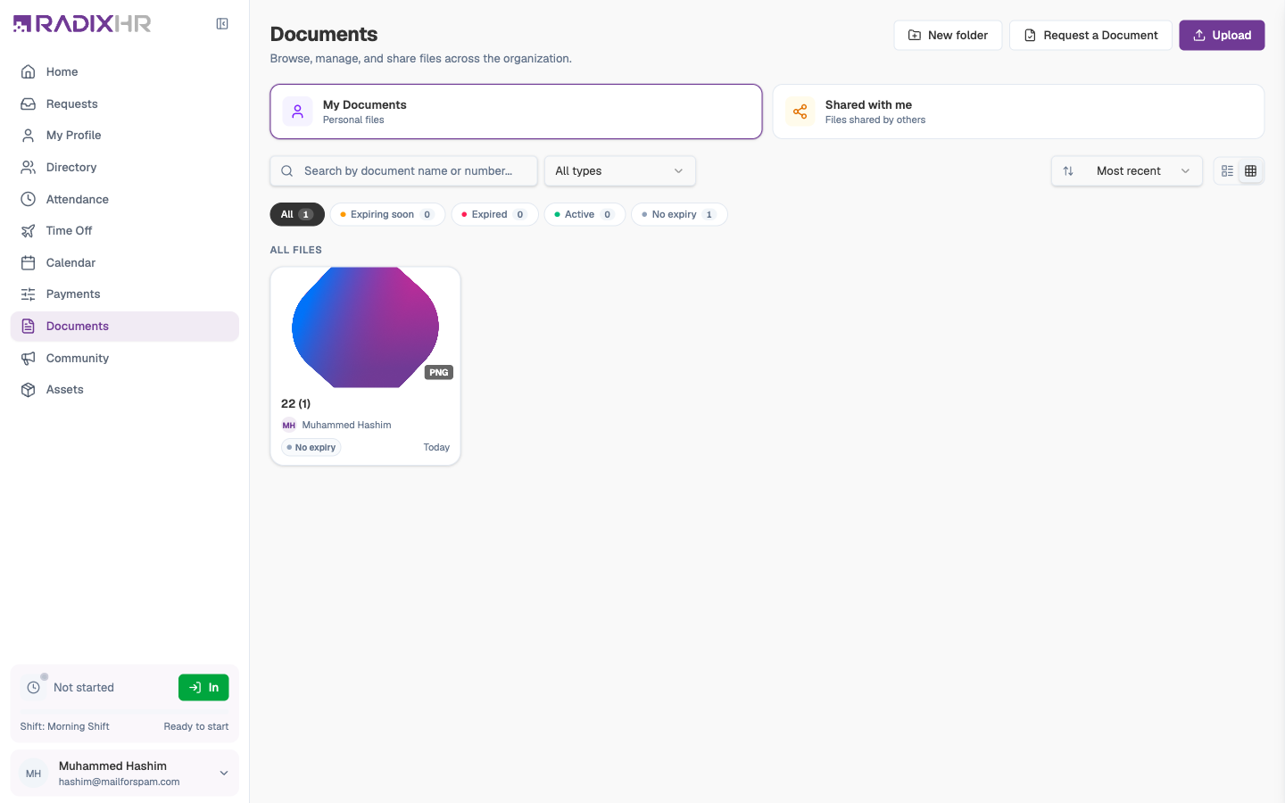Click the My Profile person icon
This screenshot has width=1285, height=803.
(29, 136)
